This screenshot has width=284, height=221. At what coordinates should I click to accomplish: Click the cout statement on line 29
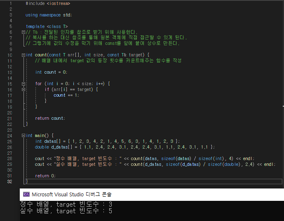point(155,164)
